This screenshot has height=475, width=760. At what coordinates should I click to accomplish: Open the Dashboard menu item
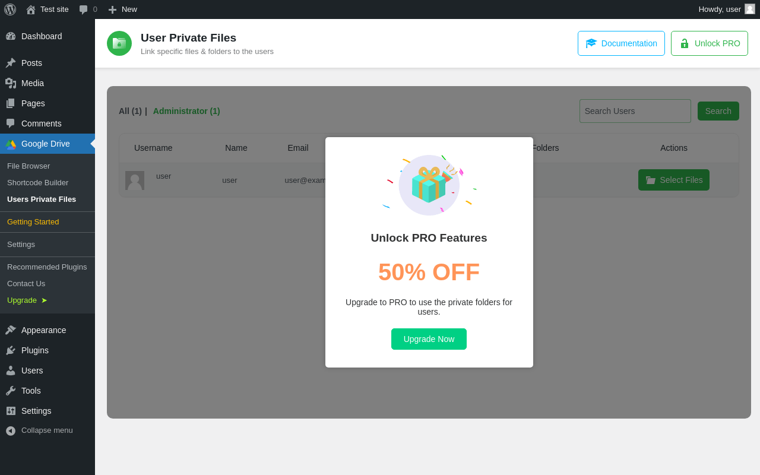pos(41,36)
